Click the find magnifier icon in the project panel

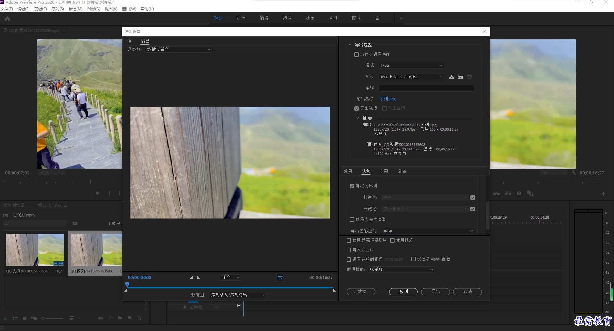point(110,318)
